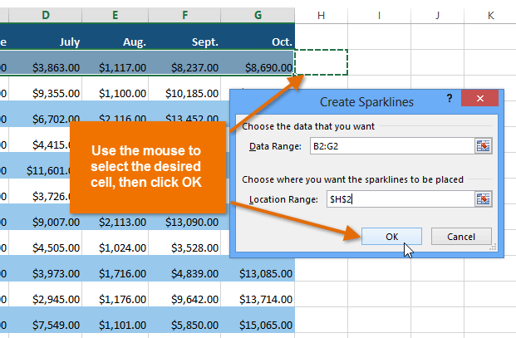
Task: Select cell with $3,863.00
Action: 46,63
